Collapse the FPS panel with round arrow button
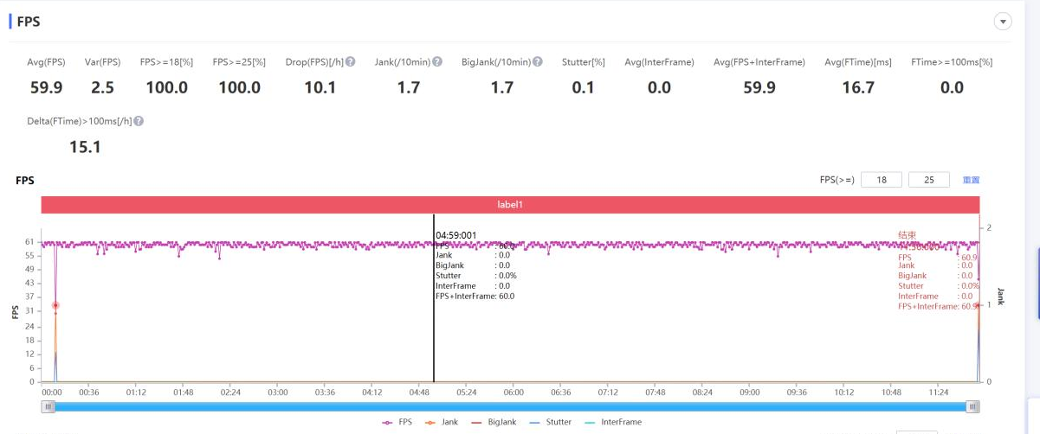The width and height of the screenshot is (1040, 434). (x=1004, y=22)
